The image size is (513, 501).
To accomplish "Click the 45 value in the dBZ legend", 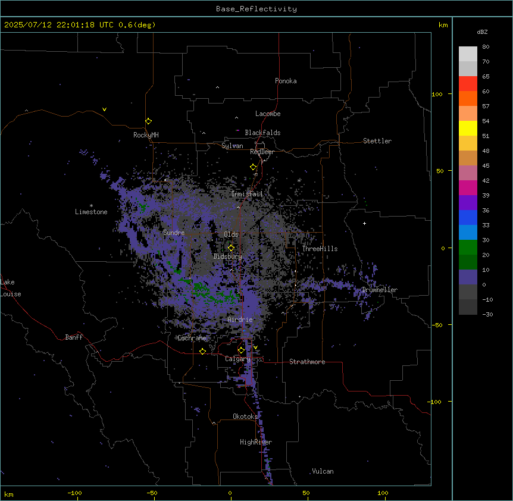I will coord(486,166).
